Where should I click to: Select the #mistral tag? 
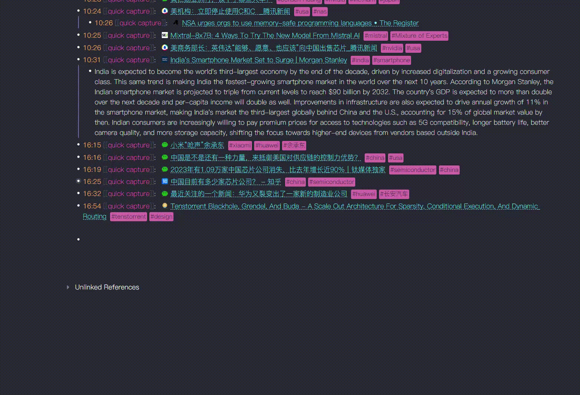[376, 36]
